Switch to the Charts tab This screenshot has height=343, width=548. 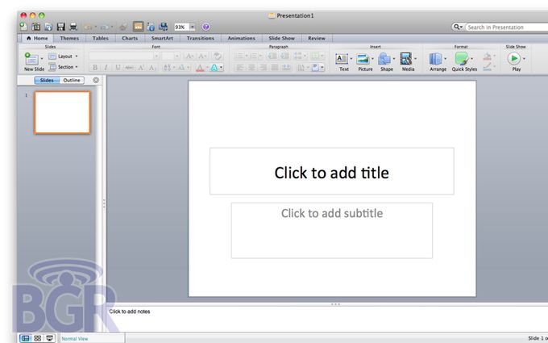pos(130,38)
